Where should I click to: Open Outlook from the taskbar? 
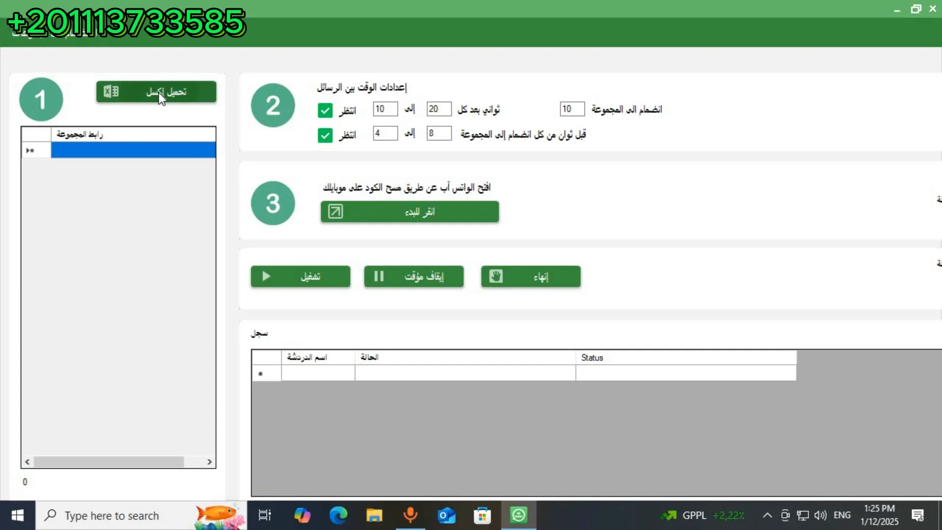[x=446, y=515]
